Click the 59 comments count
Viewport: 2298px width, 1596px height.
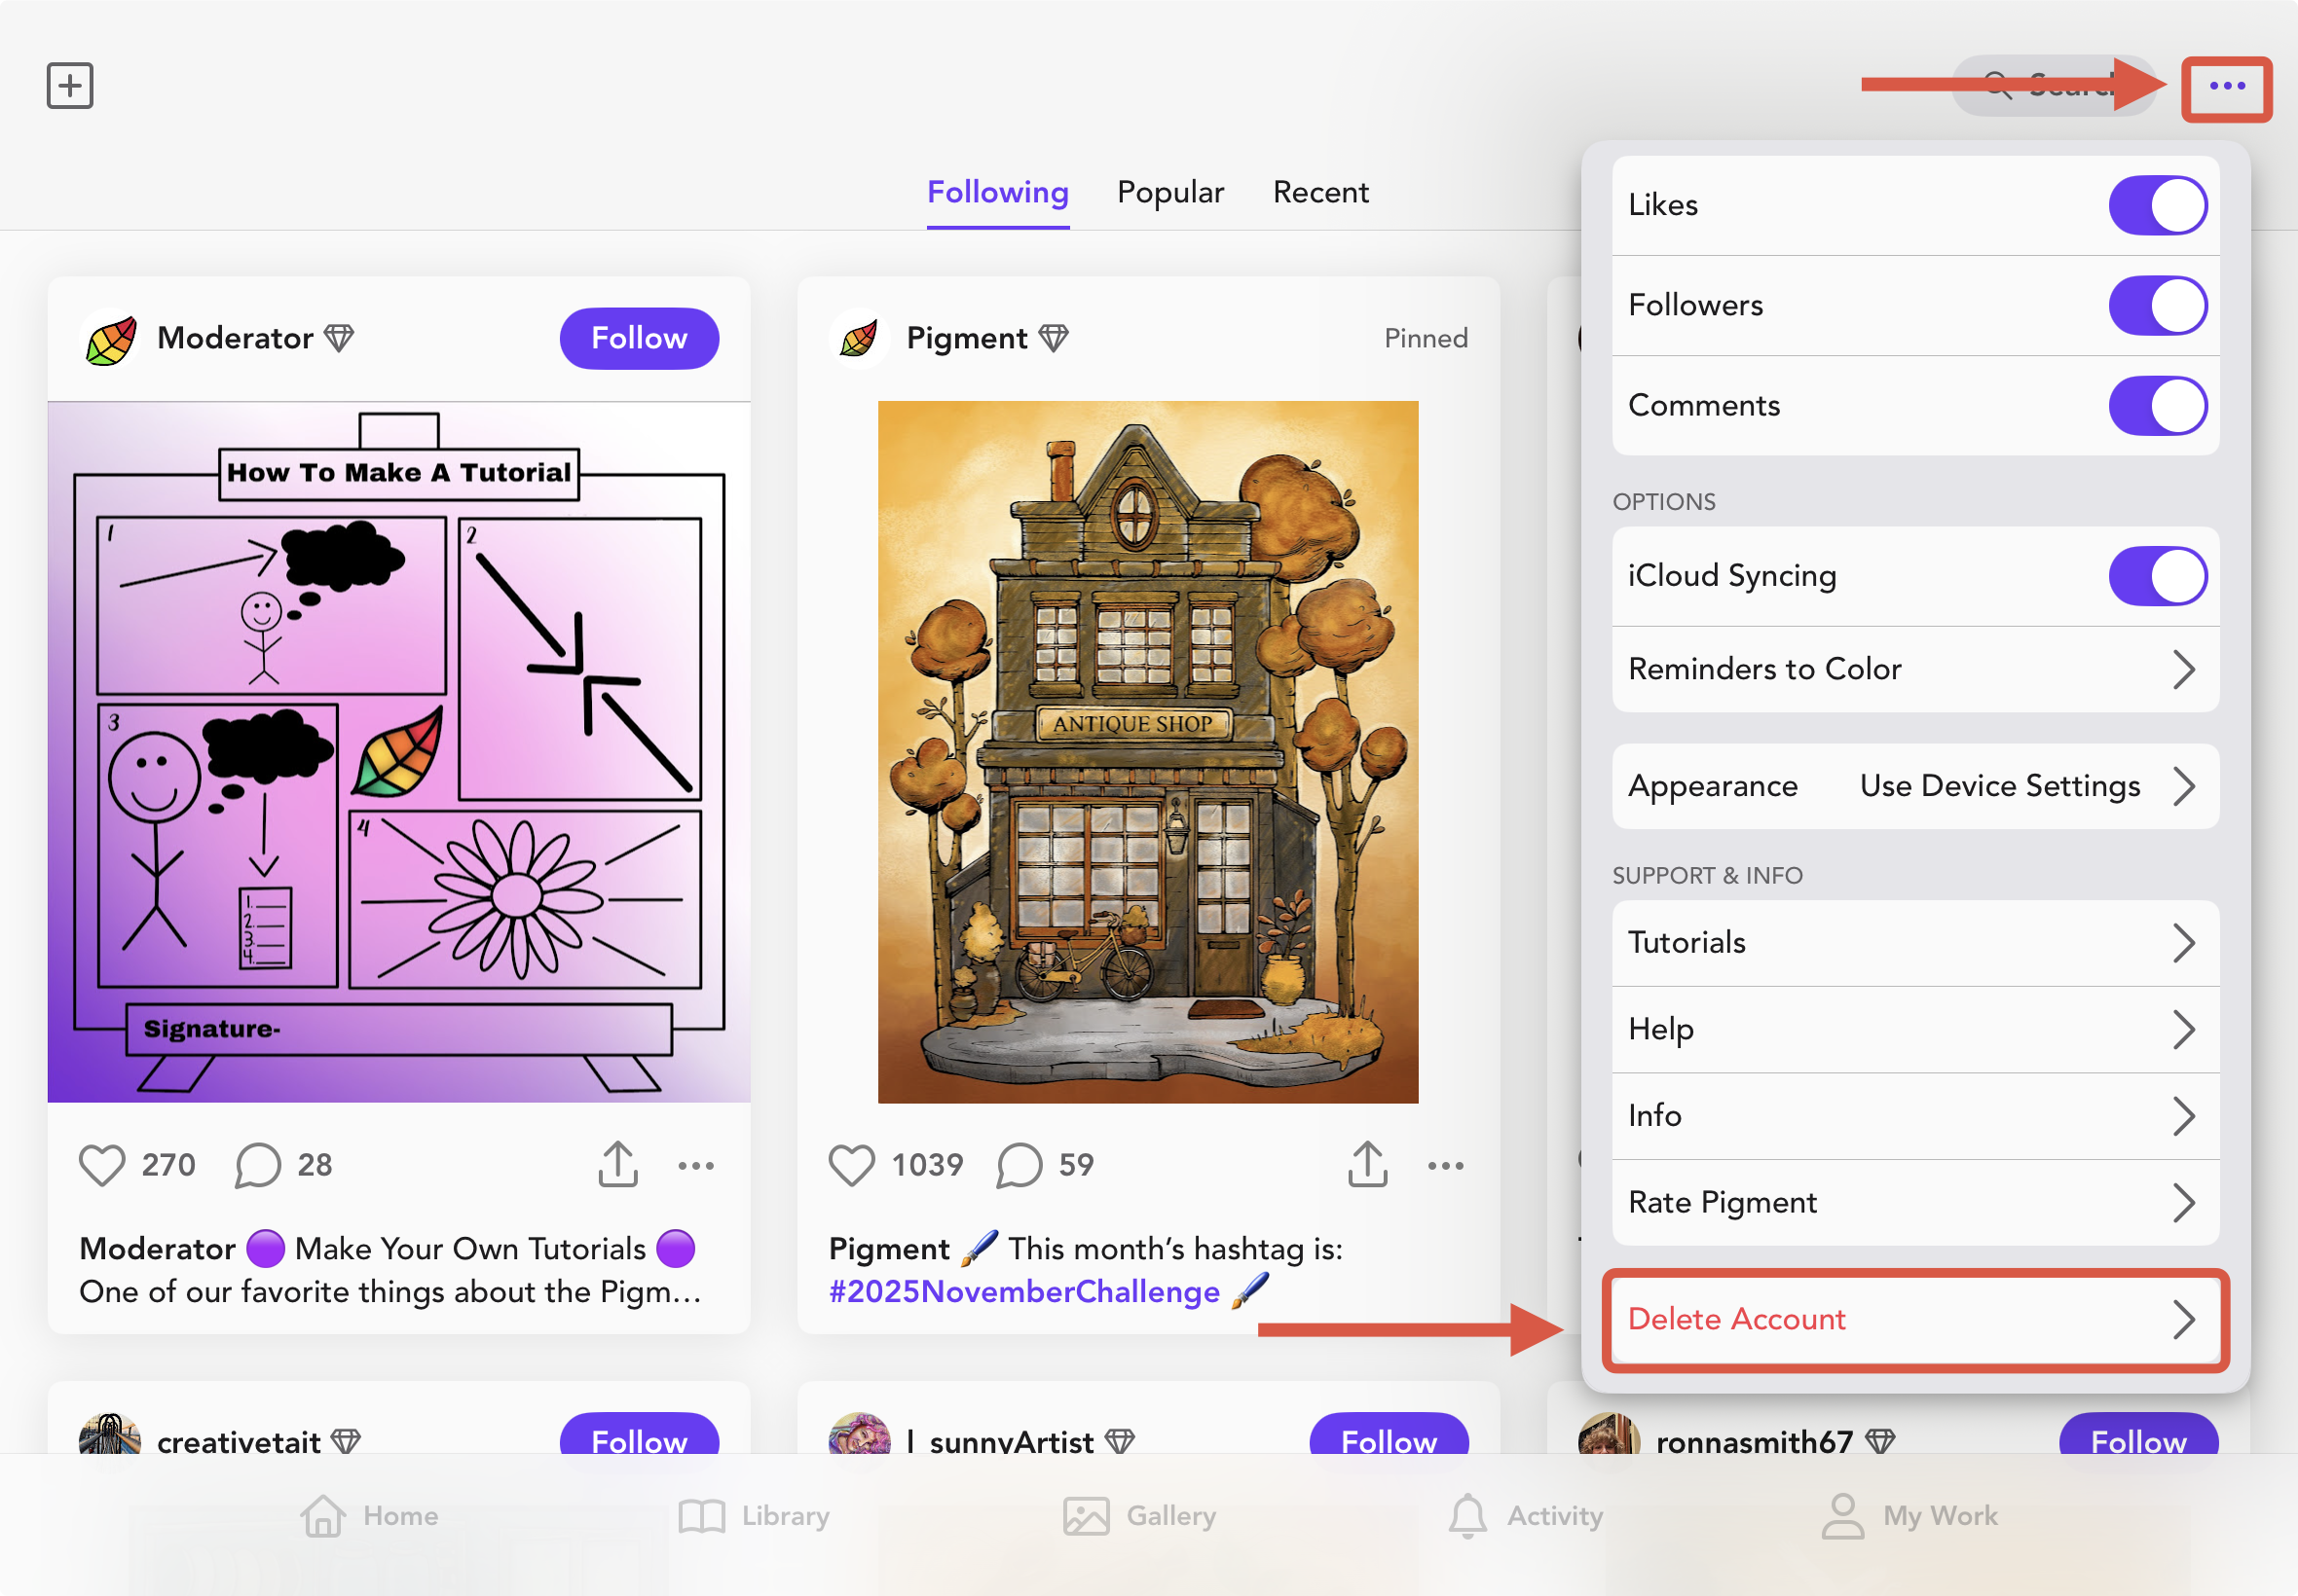click(1077, 1166)
